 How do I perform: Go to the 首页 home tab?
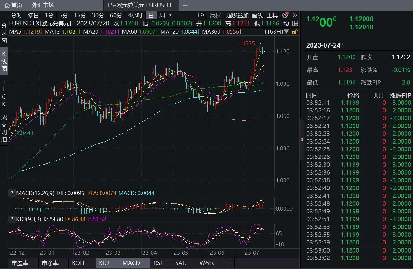pyautogui.click(x=14, y=5)
